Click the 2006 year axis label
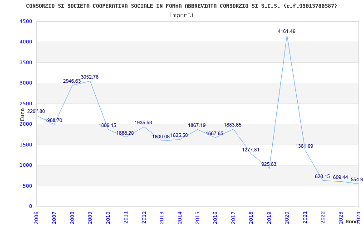This screenshot has width=363, height=226. [36, 217]
